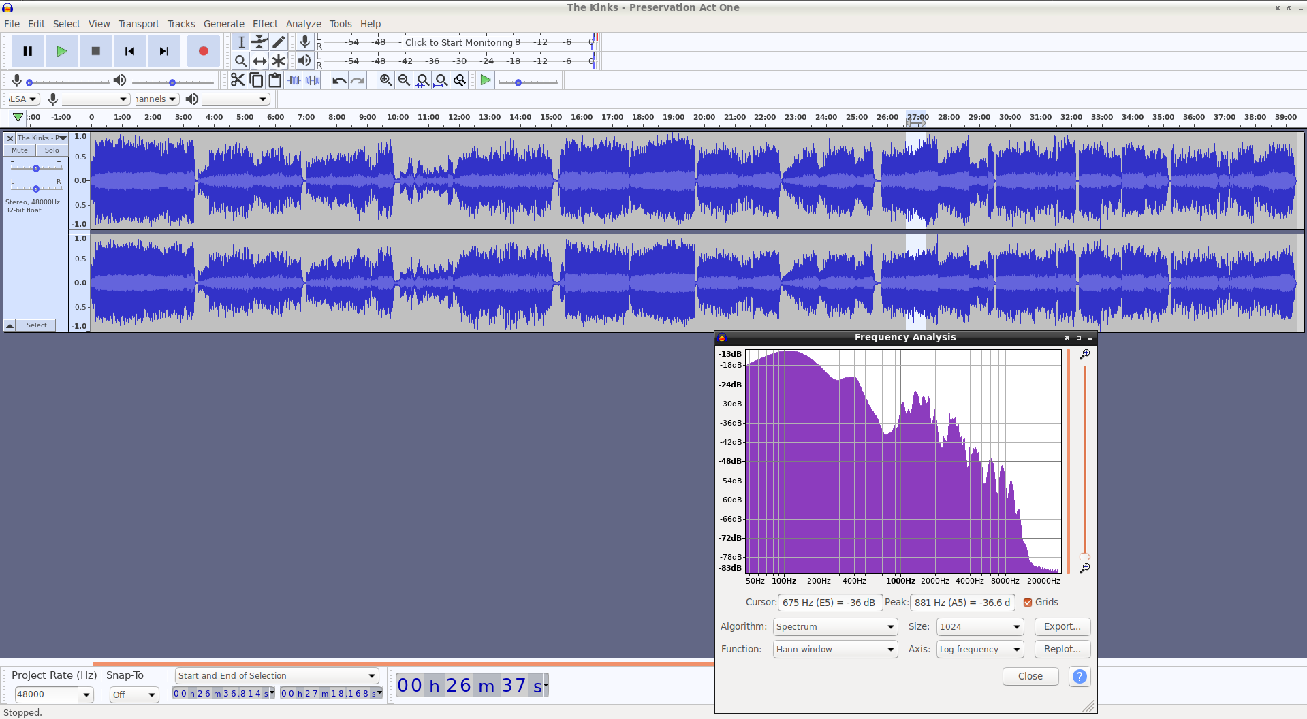Viewport: 1307px width, 719px height.
Task: Click the Pause transport button
Action: click(28, 51)
